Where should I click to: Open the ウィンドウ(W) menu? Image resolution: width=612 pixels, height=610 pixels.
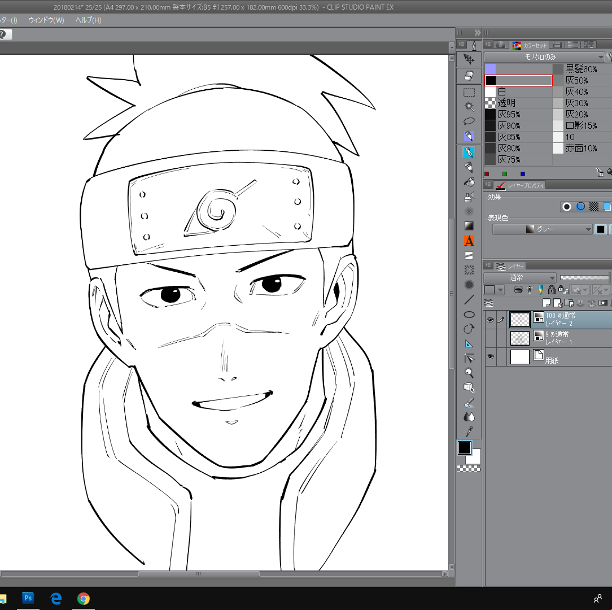tap(46, 20)
